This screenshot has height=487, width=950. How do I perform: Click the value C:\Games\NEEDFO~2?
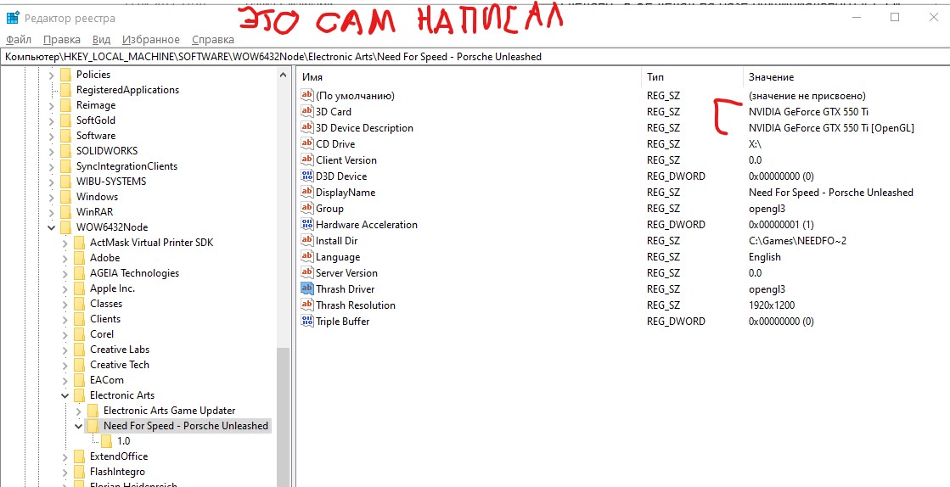(797, 240)
